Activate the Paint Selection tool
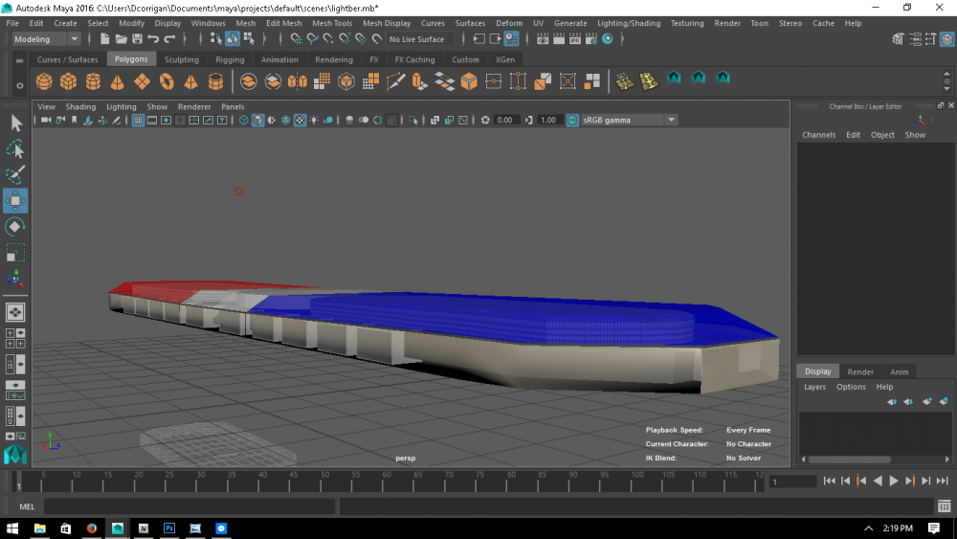Screen dimensions: 957x539 click(x=15, y=175)
